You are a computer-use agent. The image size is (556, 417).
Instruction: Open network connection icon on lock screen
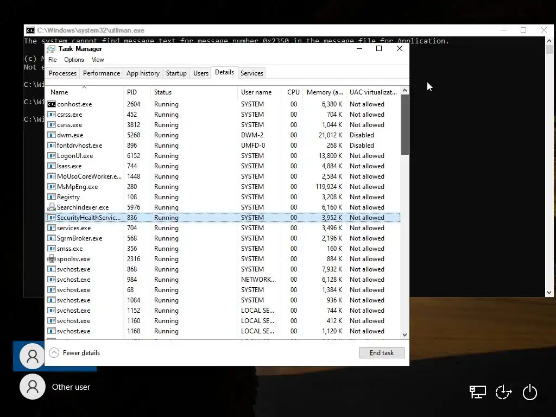tap(477, 392)
